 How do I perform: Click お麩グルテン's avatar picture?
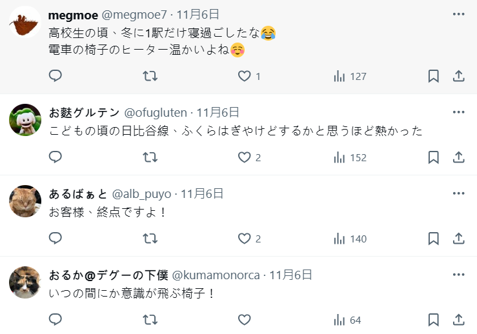coord(25,119)
